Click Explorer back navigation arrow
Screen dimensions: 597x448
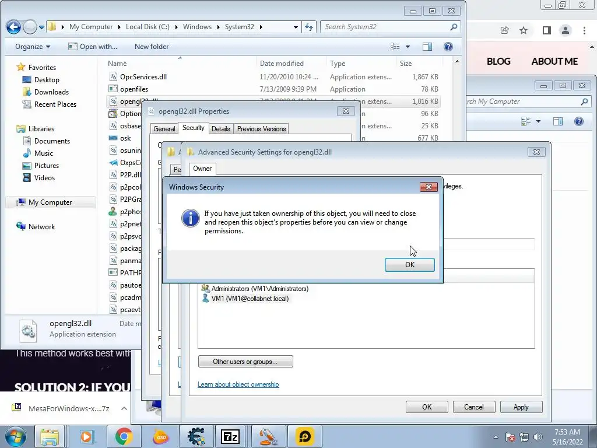14,27
